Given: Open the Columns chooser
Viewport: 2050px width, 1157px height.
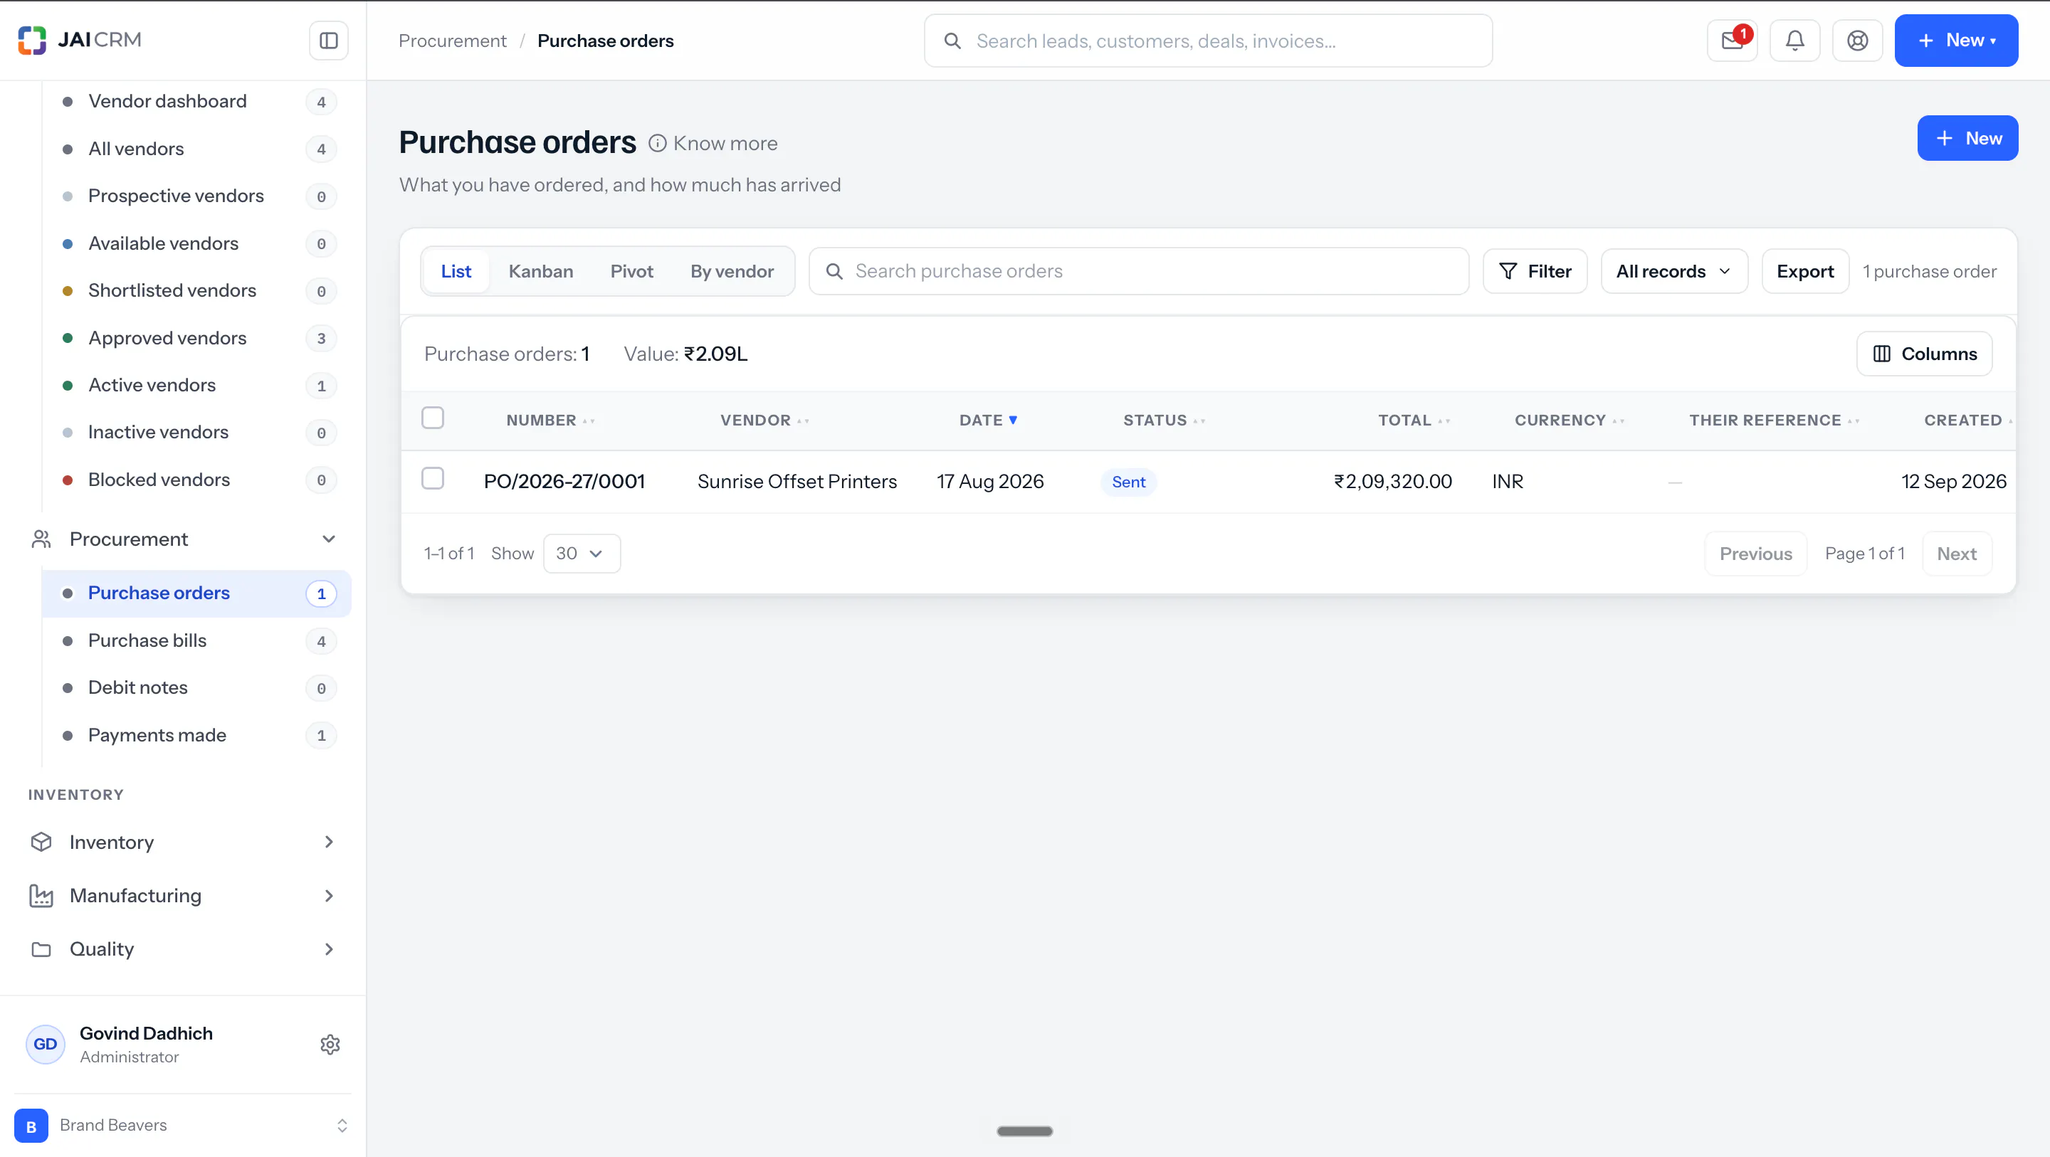Looking at the screenshot, I should click(x=1924, y=354).
